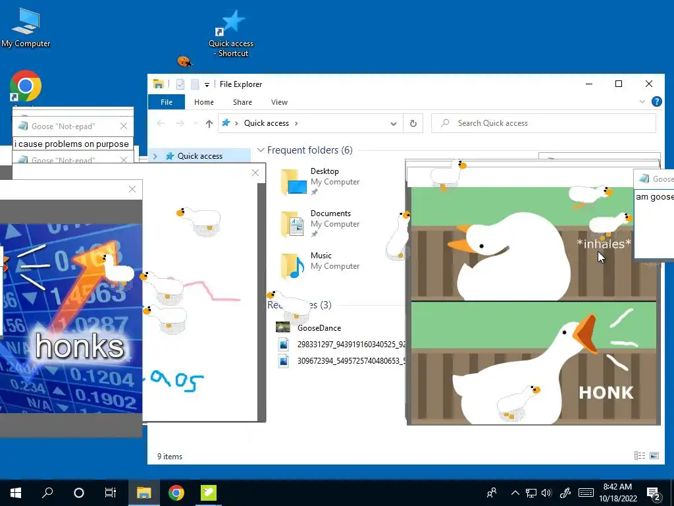Screen dimensions: 674x506
Task: Launch Google Chrome from the desktop icon
Action: tap(26, 86)
